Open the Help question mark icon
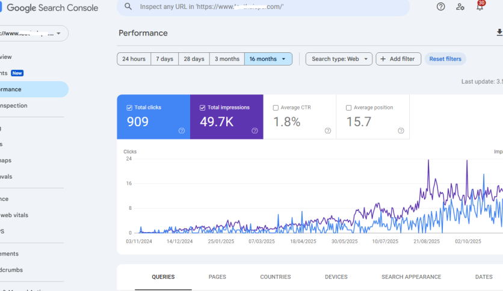Viewport: 503px width, 291px height. tap(441, 7)
